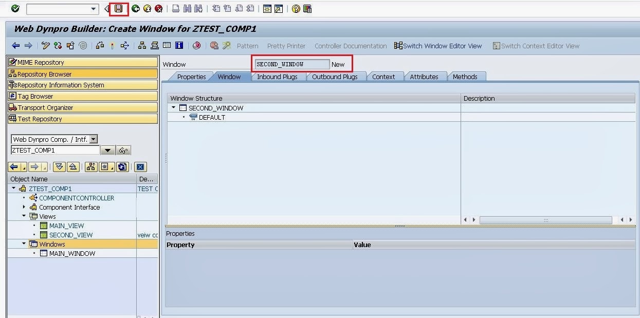Click the Create New Session icon
This screenshot has width=640, height=318.
pos(267,9)
